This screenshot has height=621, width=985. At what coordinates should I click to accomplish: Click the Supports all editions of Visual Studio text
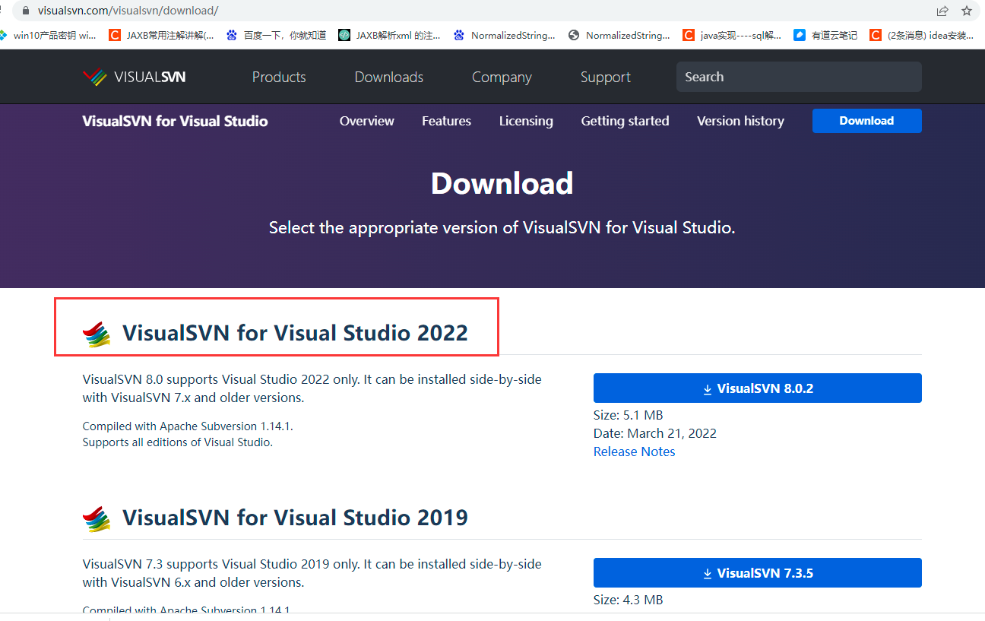178,442
